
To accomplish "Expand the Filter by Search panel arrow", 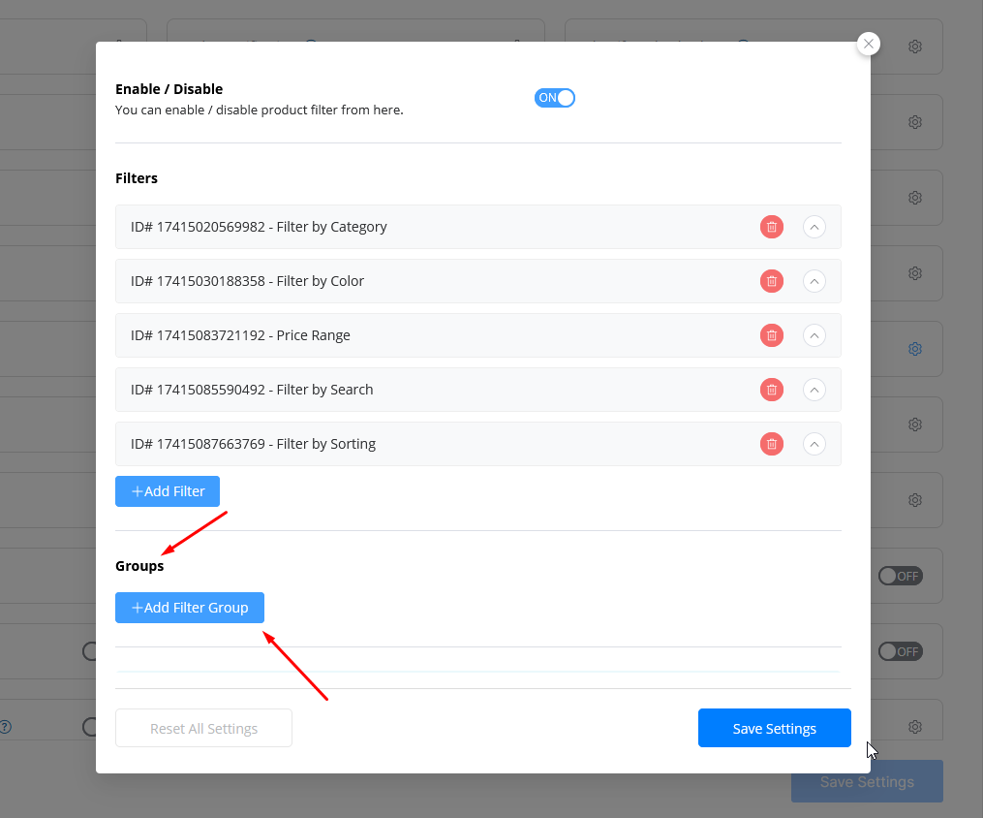I will 814,390.
